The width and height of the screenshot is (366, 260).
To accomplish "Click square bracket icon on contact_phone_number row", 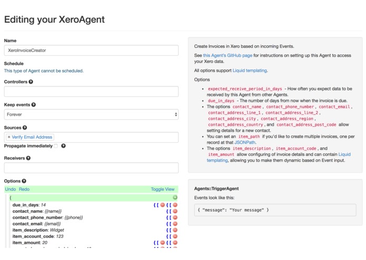I will [x=170, y=217].
